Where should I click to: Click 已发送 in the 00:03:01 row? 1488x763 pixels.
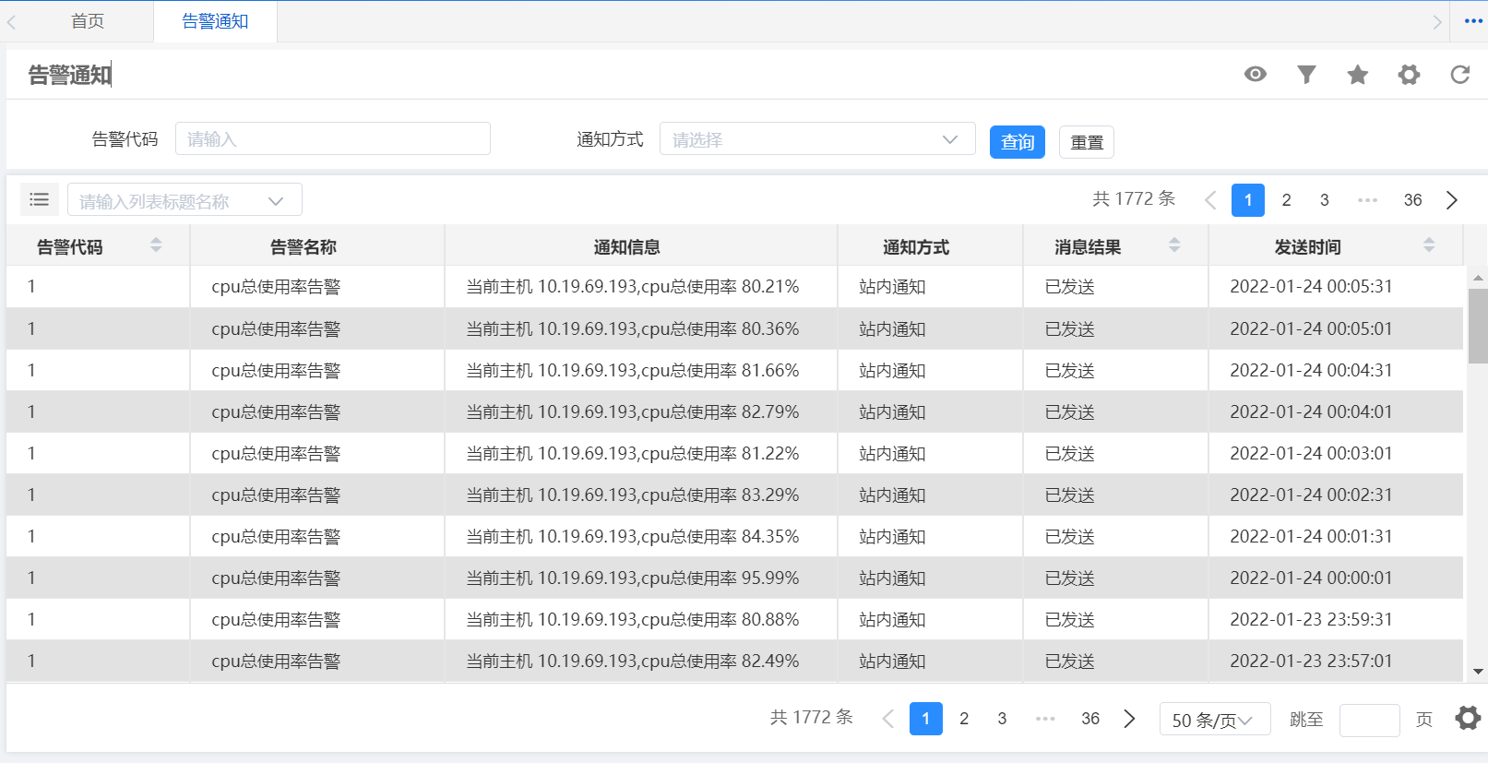[x=1069, y=453]
